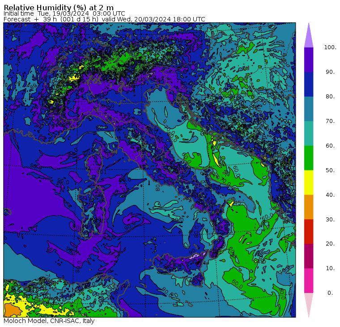Click the '70.' colorbar label
Screen dimensions: 340x327
(x=330, y=121)
